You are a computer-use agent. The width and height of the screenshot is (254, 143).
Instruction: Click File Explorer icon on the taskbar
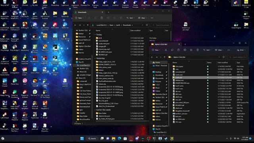coord(114,139)
